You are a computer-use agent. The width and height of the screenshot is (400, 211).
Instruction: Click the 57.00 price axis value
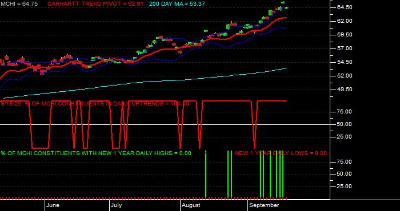point(345,48)
